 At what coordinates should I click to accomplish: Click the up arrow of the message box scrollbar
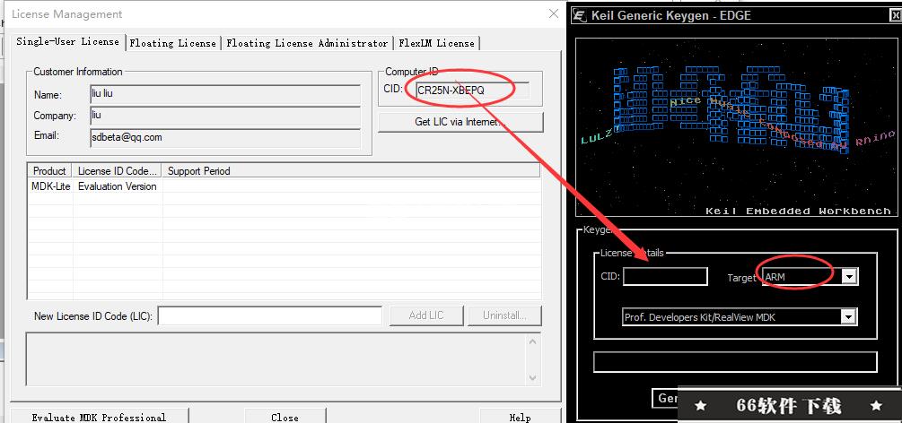(532, 342)
